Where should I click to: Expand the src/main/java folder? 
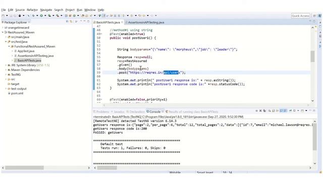[x=6, y=37]
